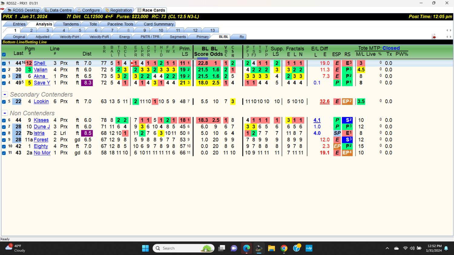Click the taskbar Search box
Screen dimensions: 454x255
[x=184, y=248]
